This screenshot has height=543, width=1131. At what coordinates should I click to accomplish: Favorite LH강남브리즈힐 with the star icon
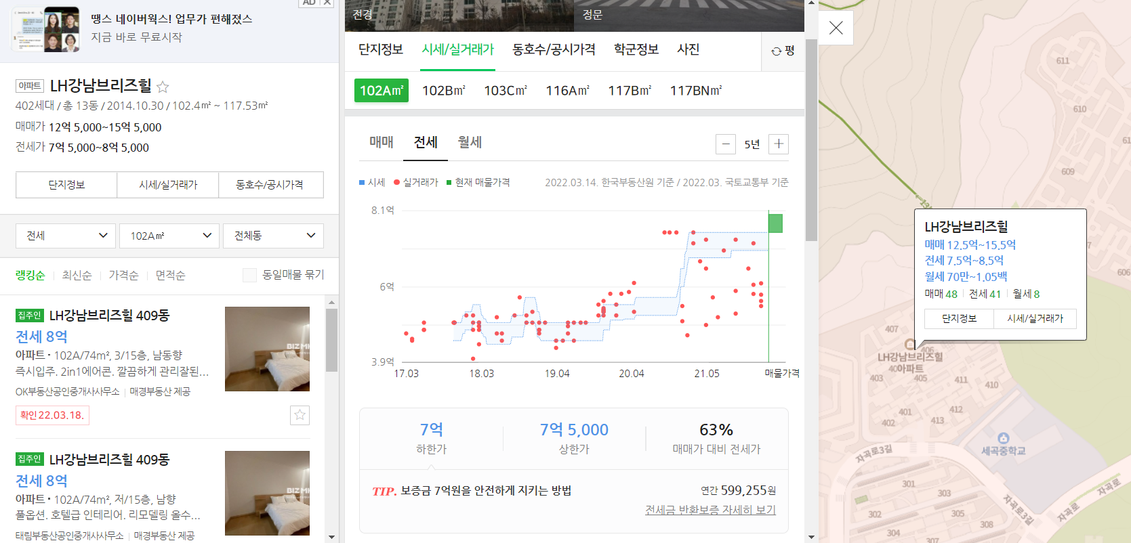point(163,87)
